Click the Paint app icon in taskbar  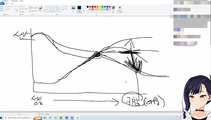click(78, 118)
